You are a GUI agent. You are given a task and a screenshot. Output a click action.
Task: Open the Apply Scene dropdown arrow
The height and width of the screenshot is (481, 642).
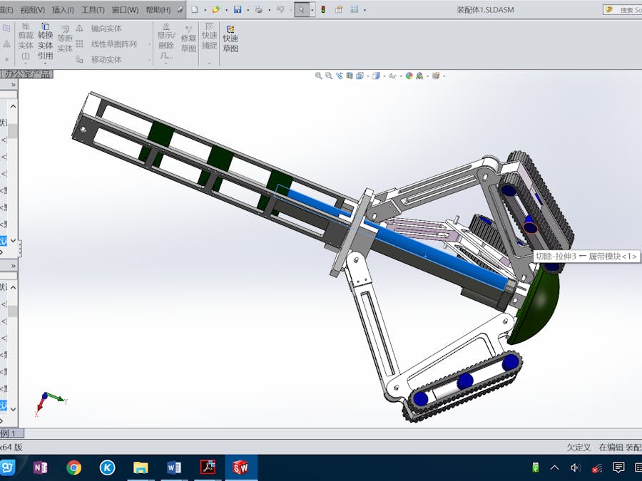[x=427, y=75]
